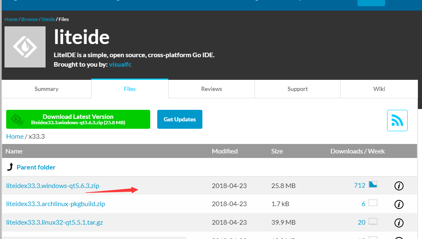
Task: Download liteidex33.3.windows-qt5.6.3.zip file link
Action: tap(53, 186)
